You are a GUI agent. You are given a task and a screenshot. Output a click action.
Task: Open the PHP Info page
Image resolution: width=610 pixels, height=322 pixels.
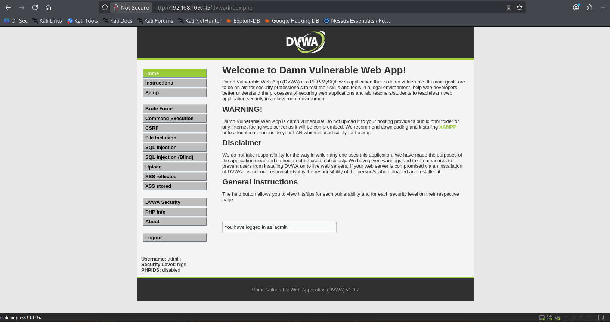click(x=175, y=212)
